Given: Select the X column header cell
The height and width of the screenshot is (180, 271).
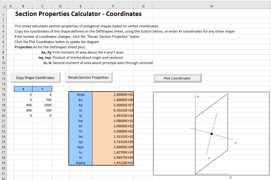Looking at the screenshot, I should tap(23, 89).
